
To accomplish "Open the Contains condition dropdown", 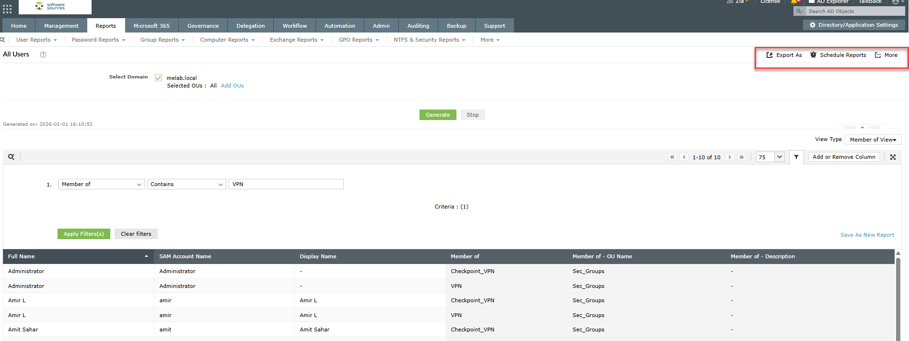I will (186, 184).
